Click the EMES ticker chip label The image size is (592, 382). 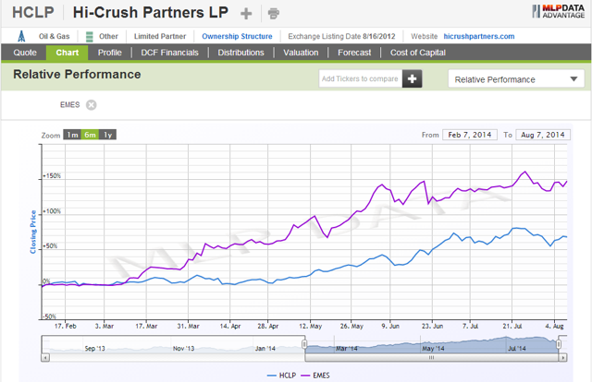pos(70,105)
